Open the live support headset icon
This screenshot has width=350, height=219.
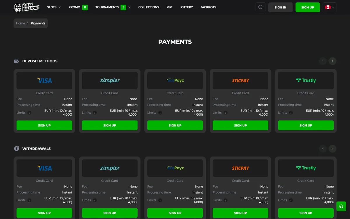341,206
